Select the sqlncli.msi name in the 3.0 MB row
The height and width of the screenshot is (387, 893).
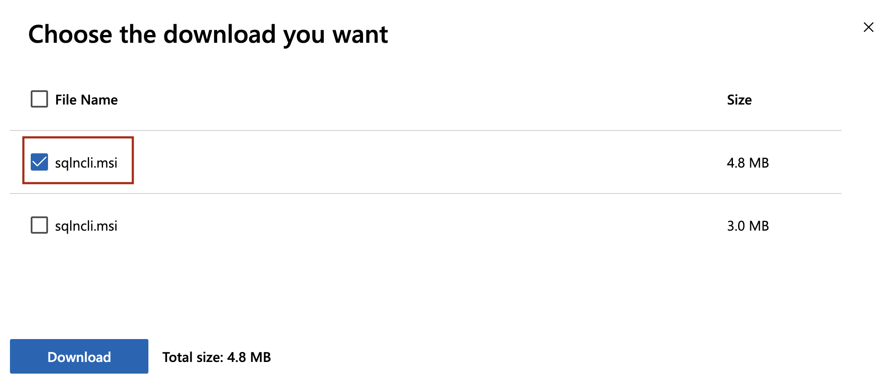pyautogui.click(x=86, y=226)
